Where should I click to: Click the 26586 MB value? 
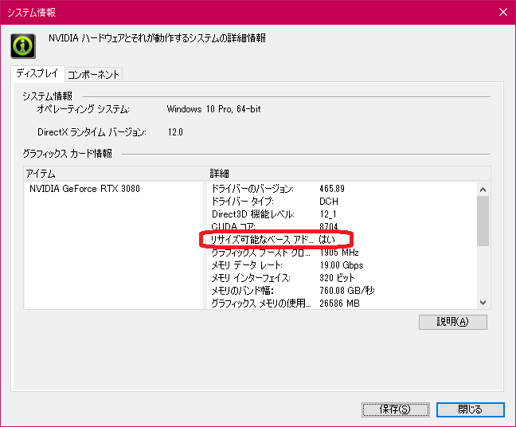339,304
